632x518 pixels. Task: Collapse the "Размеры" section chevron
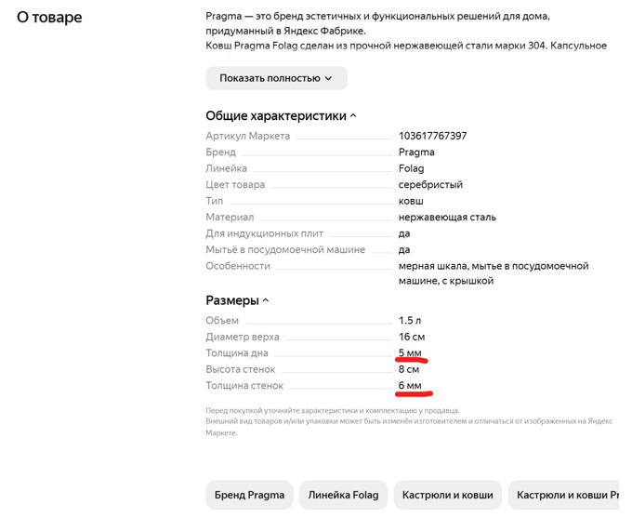266,300
